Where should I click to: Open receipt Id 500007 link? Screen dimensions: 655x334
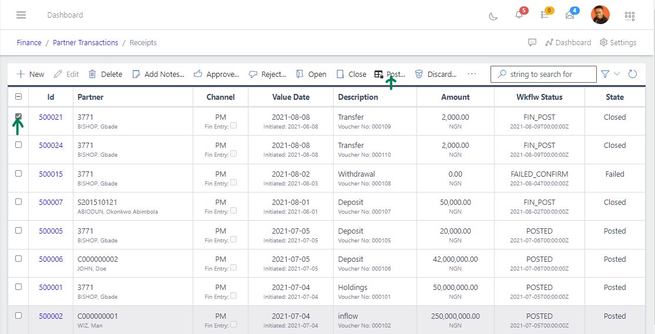coord(51,202)
